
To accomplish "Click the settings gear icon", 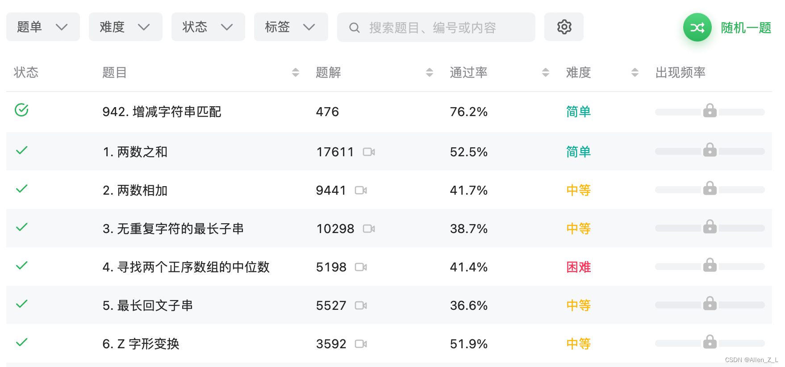I will [564, 27].
